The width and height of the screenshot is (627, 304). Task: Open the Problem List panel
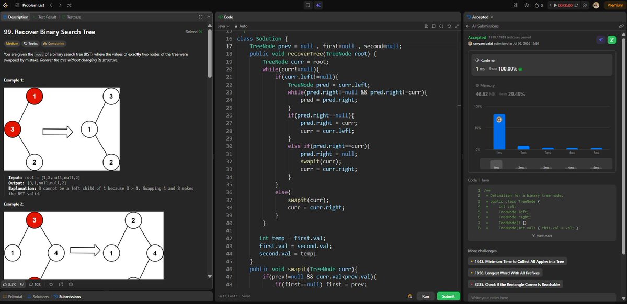point(30,5)
